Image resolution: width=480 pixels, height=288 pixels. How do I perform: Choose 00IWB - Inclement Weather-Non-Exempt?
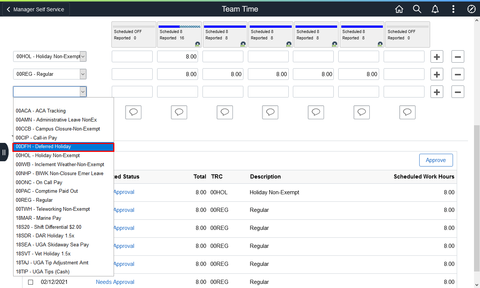pyautogui.click(x=63, y=164)
